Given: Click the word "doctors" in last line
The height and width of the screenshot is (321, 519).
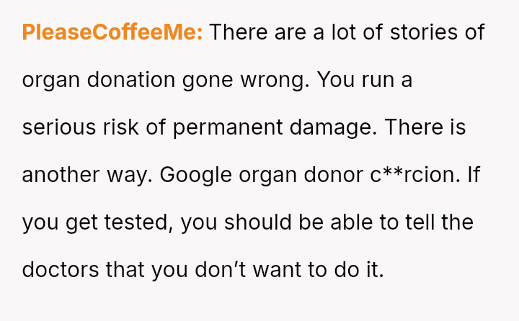Looking at the screenshot, I should pyautogui.click(x=61, y=269).
